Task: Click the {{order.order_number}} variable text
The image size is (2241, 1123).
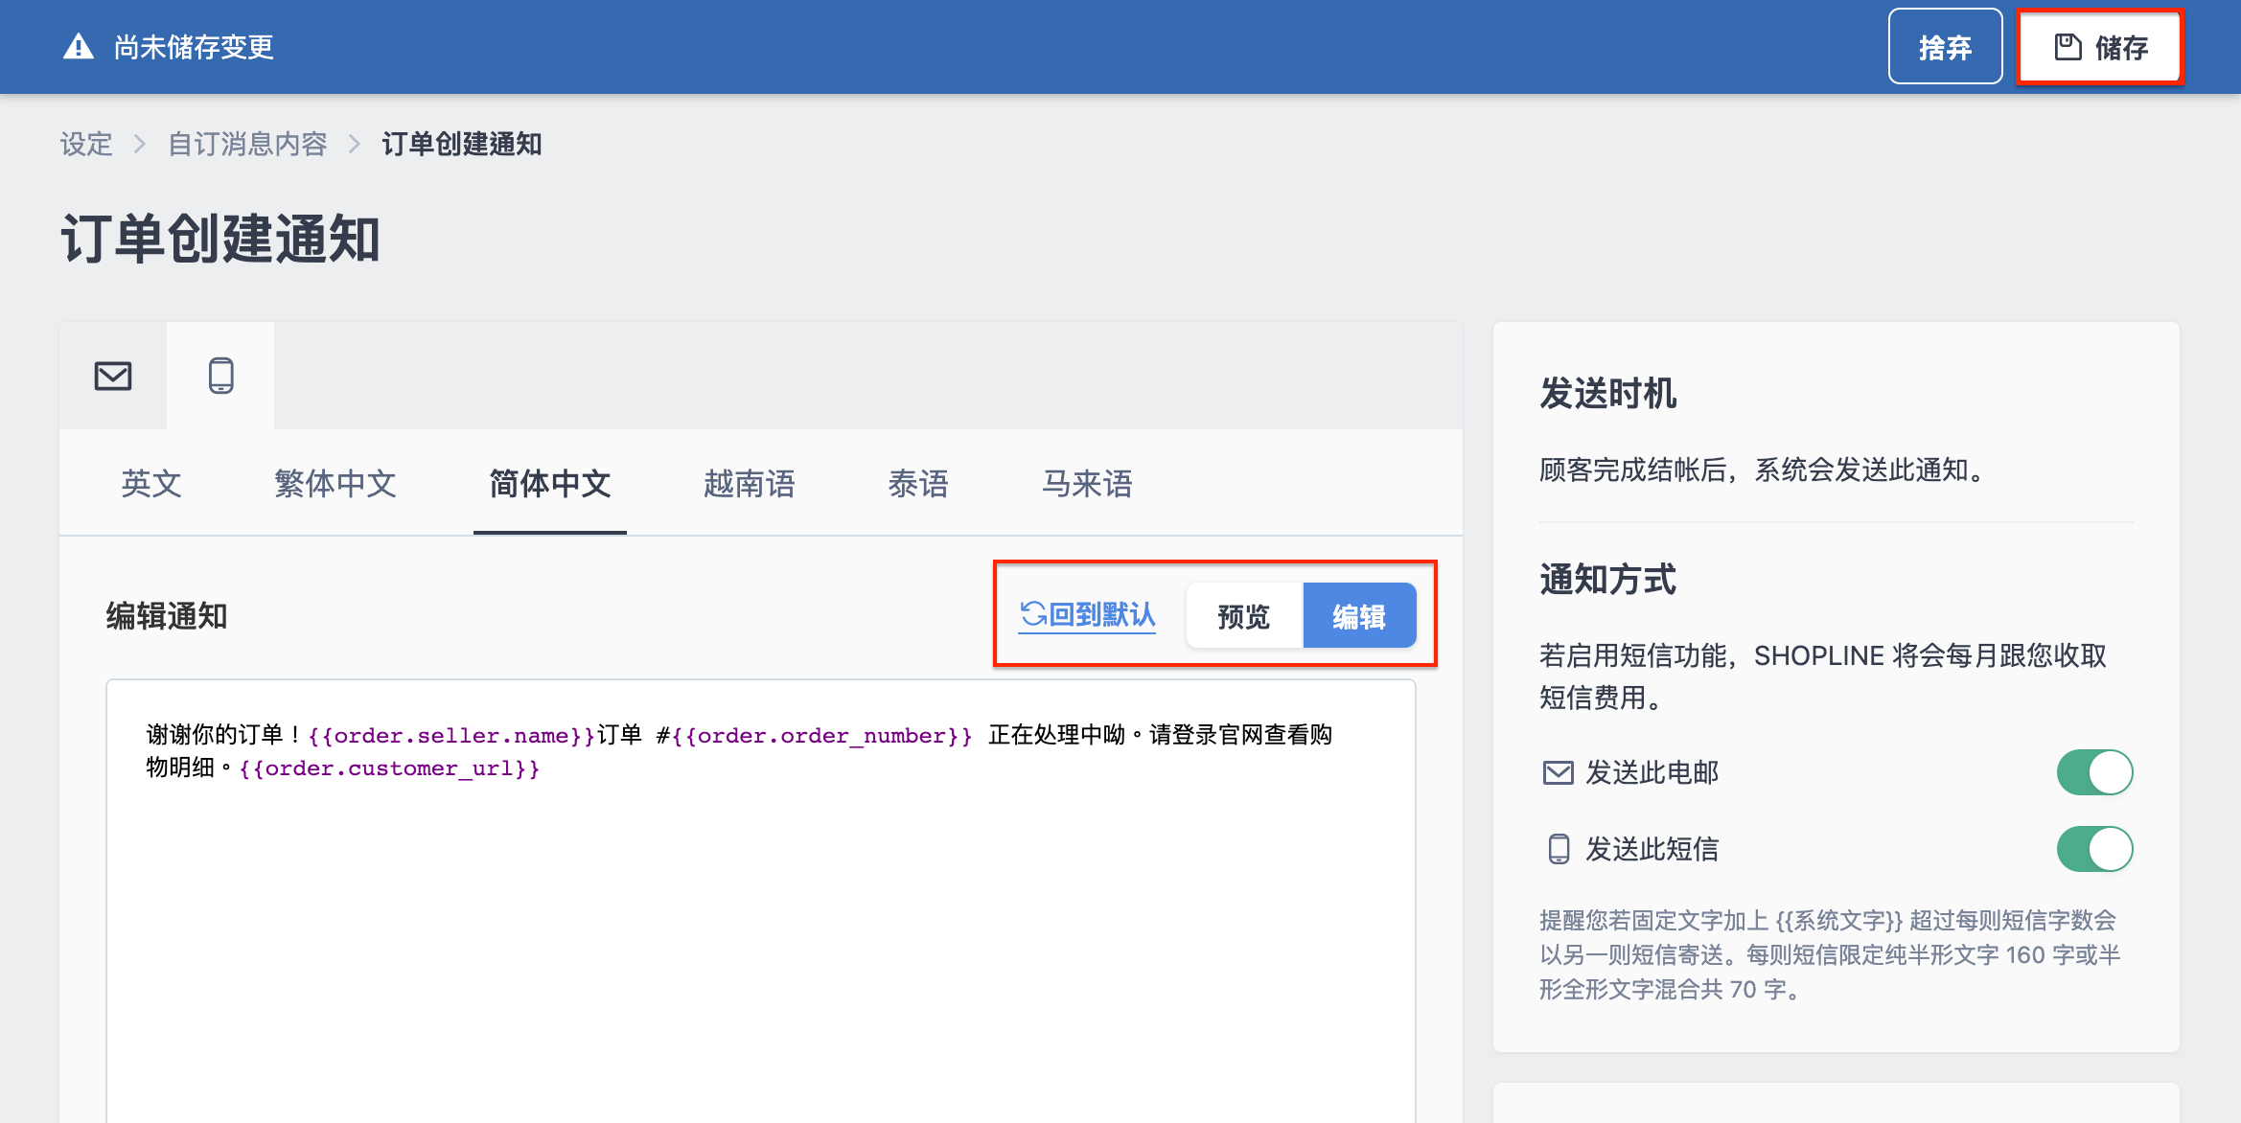Action: (821, 736)
